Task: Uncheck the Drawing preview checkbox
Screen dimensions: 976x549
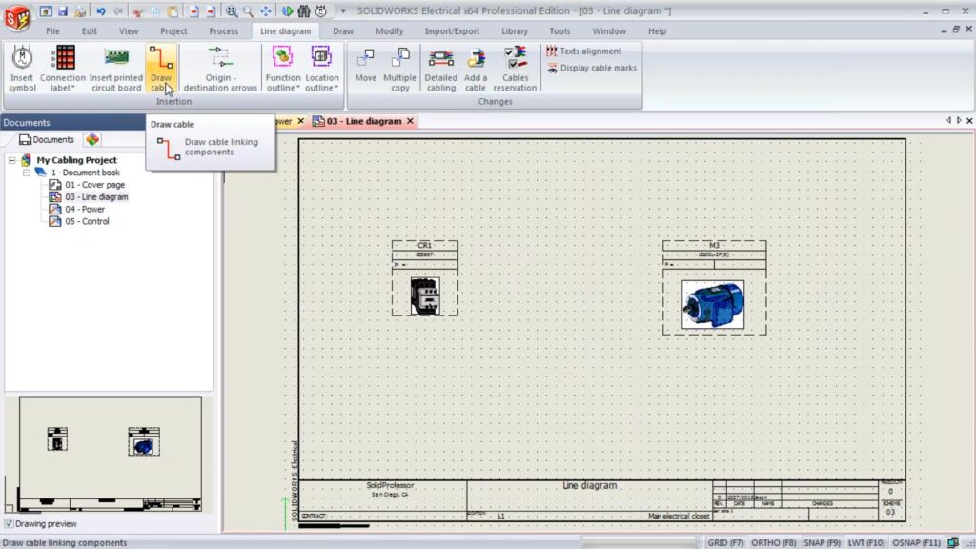Action: [9, 524]
